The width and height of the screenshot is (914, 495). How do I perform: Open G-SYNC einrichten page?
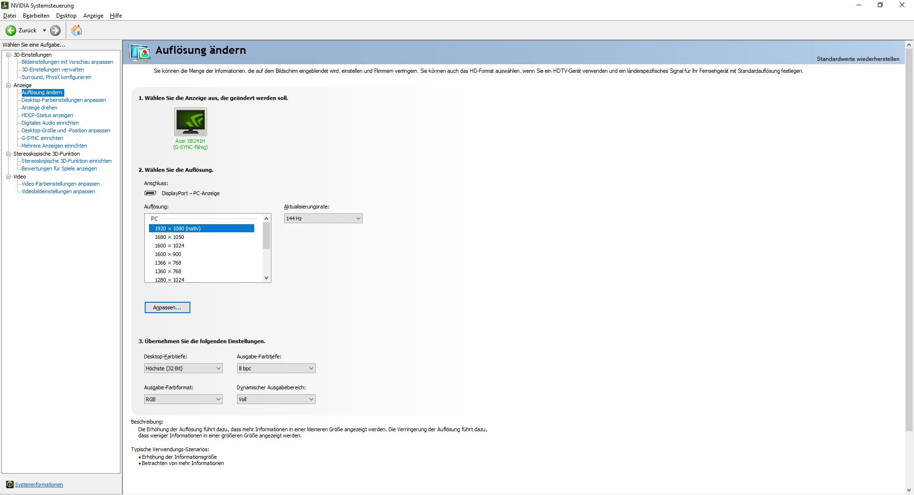click(42, 138)
